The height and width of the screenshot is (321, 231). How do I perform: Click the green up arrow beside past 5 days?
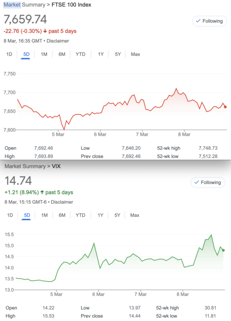pos(42,193)
